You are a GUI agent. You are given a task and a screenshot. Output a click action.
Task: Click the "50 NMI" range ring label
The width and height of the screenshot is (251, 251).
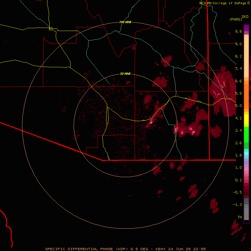[125, 74]
